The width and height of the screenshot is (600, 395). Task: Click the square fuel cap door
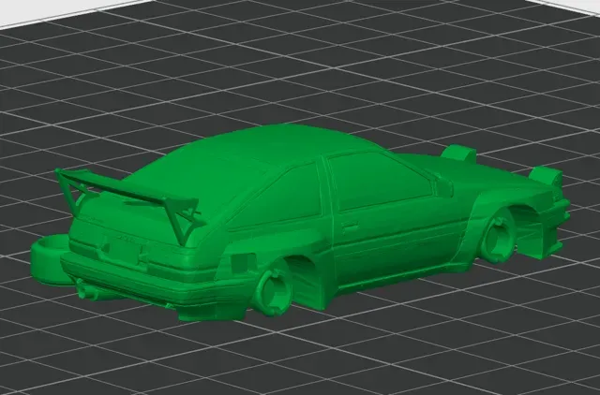(x=242, y=262)
